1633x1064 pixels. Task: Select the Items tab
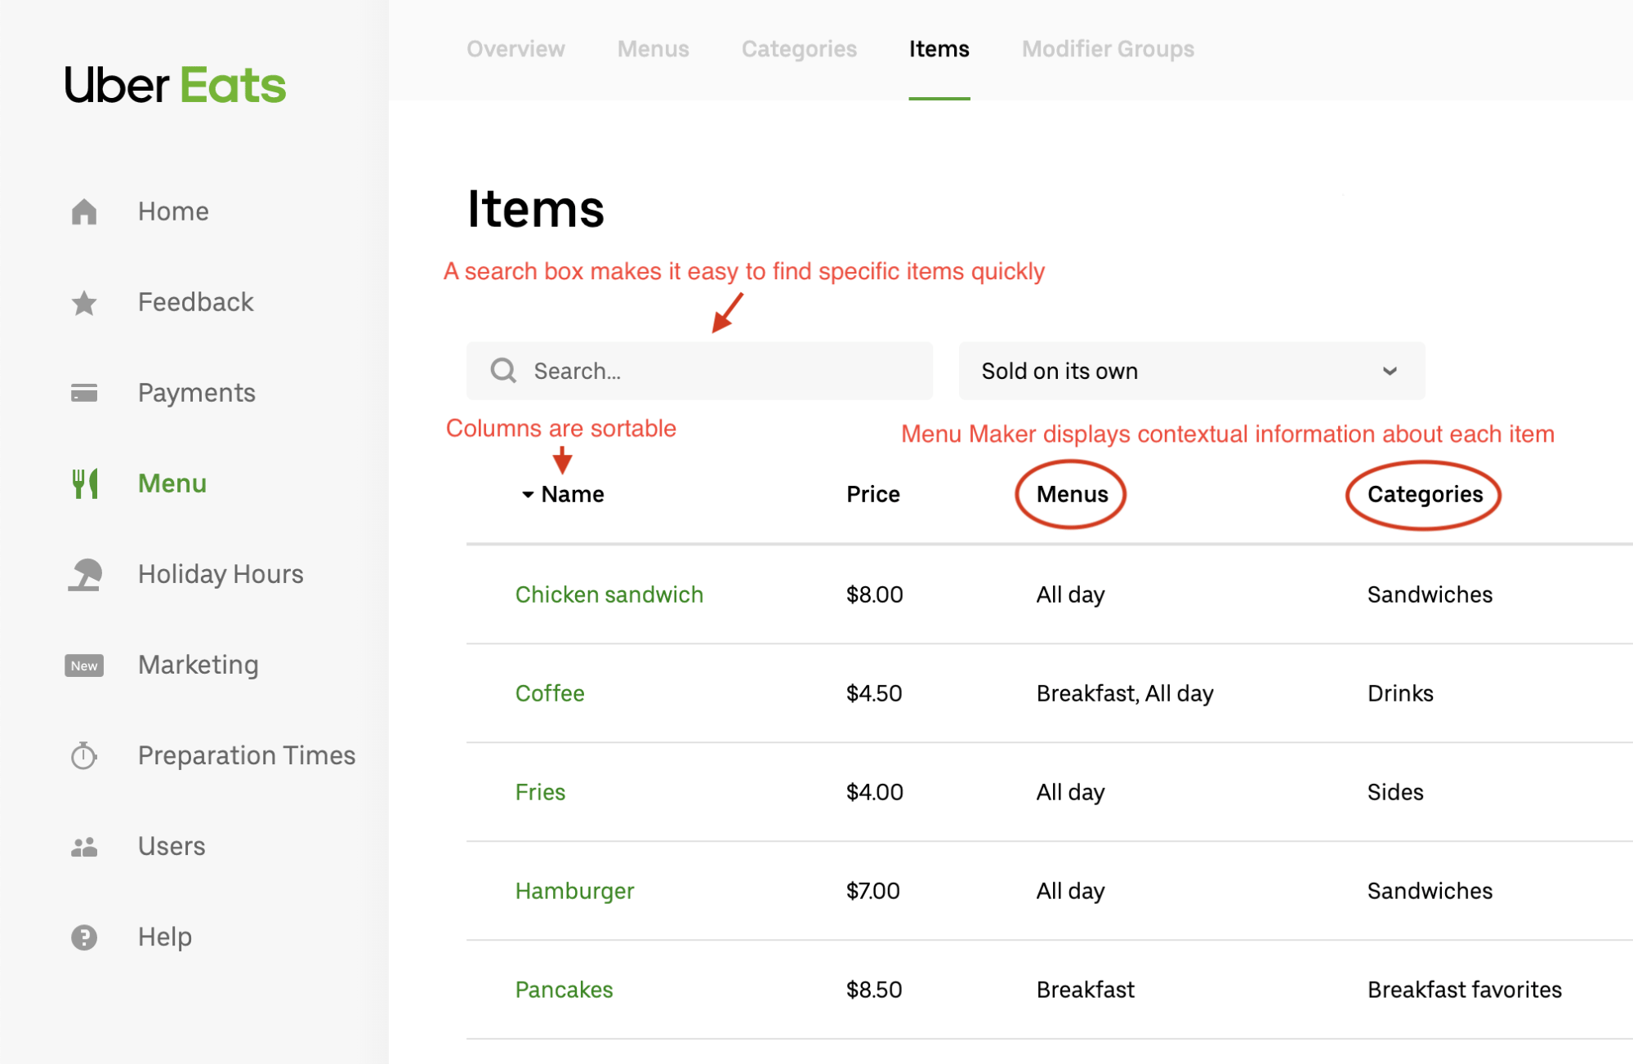(939, 49)
